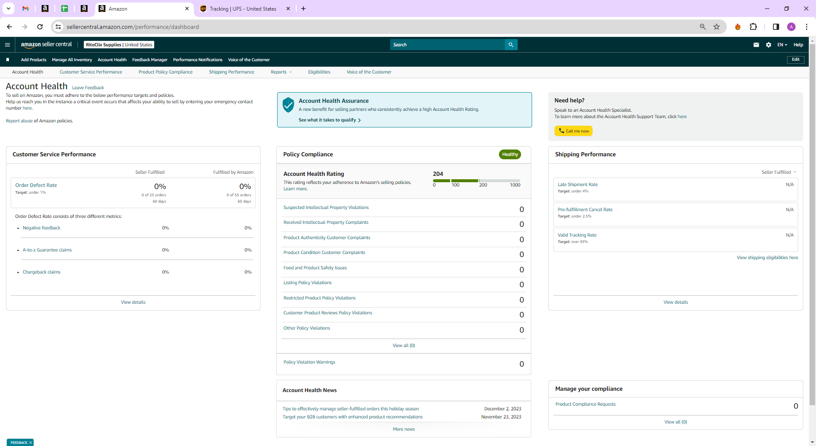The width and height of the screenshot is (816, 446).
Task: Go forward with the browser arrow
Action: coord(25,27)
